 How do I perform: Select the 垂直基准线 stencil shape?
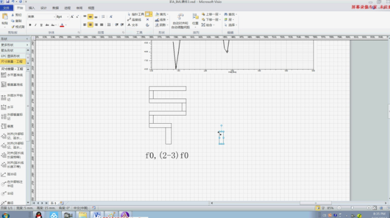[14, 85]
